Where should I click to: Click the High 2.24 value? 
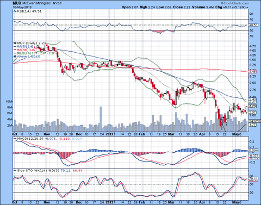point(147,7)
